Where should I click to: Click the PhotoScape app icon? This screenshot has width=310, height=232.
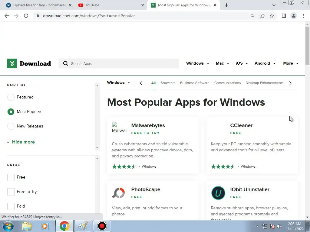coord(118,193)
